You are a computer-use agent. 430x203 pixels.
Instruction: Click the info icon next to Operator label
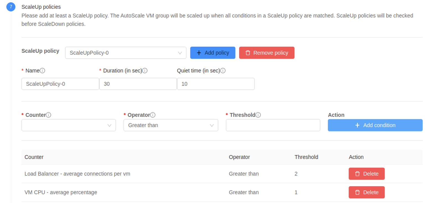[x=153, y=115]
